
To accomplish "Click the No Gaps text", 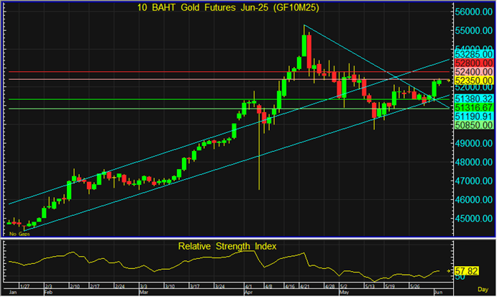I will tap(18, 234).
